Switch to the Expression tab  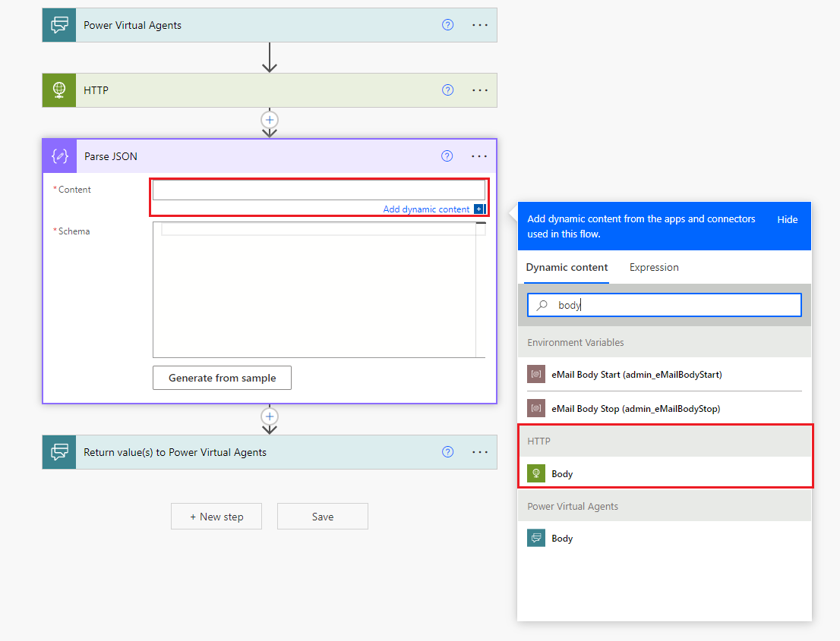click(654, 267)
